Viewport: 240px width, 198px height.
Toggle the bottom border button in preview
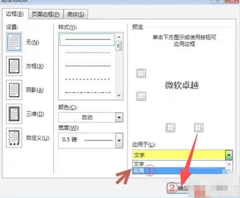pos(141,97)
